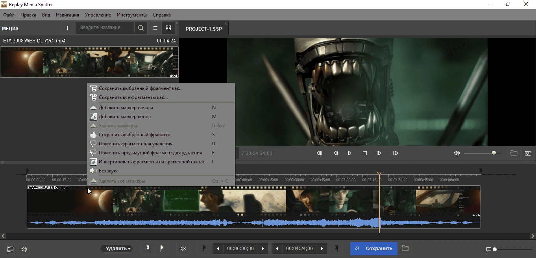The height and width of the screenshot is (258, 536).
Task: Open the Файл menu
Action: coord(9,15)
